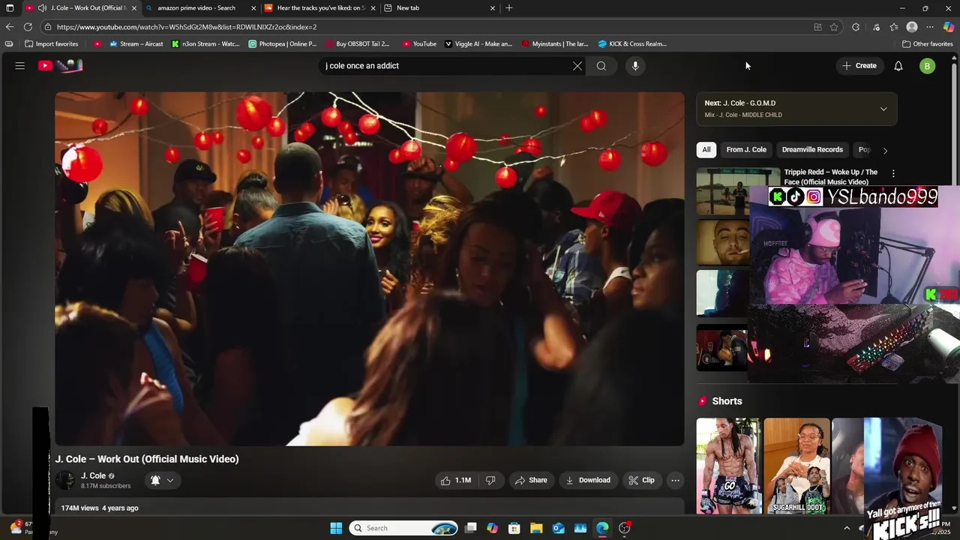Clear the search query with the X icon
960x540 pixels.
(x=577, y=66)
